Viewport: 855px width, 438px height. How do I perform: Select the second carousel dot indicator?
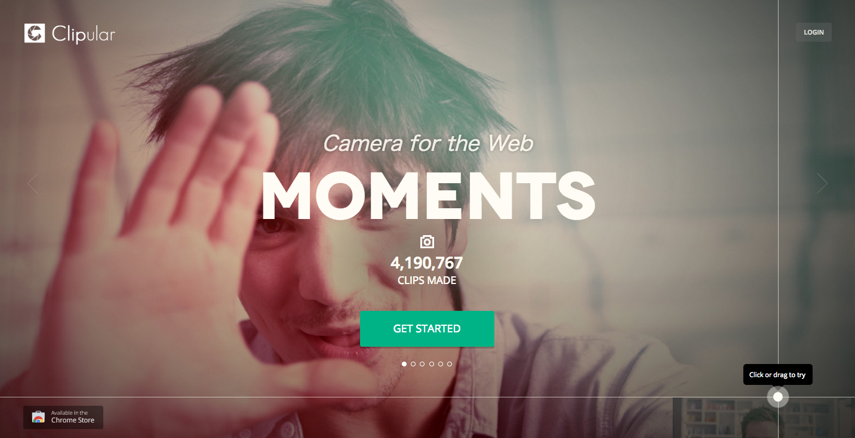pyautogui.click(x=413, y=364)
